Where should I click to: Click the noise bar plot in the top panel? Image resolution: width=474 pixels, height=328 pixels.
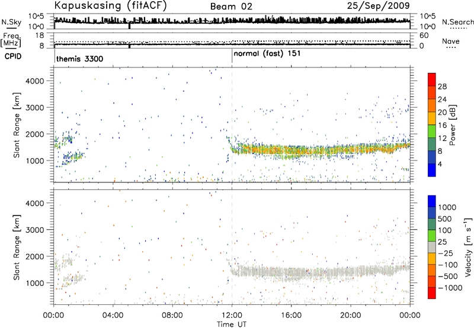[232, 21]
